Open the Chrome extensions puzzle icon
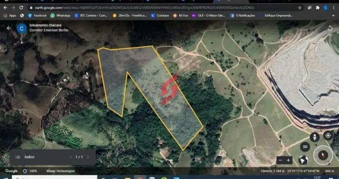This screenshot has width=339, height=179. (x=317, y=8)
